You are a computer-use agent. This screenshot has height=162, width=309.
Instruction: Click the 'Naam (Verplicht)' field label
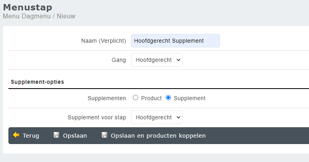[103, 41]
